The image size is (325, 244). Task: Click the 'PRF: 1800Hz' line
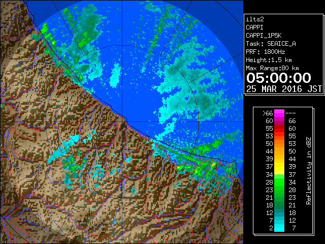266,52
